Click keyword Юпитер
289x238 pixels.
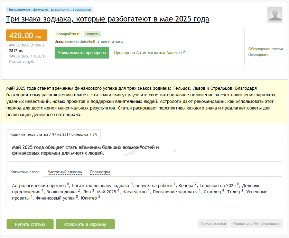point(89,198)
